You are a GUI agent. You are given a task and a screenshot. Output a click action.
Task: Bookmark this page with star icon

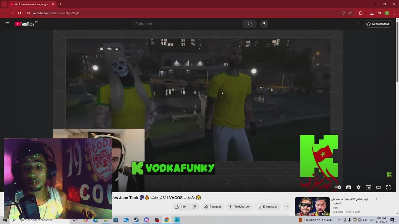tap(350, 13)
